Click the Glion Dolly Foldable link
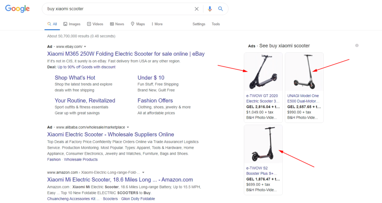The height and width of the screenshot is (203, 382). click(138, 199)
